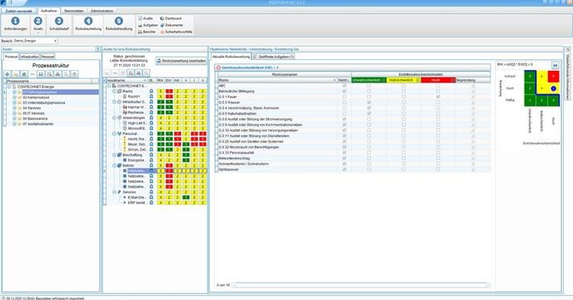Toggle Nicht checkbox for Behördliche Stilllegung row

coord(344,91)
